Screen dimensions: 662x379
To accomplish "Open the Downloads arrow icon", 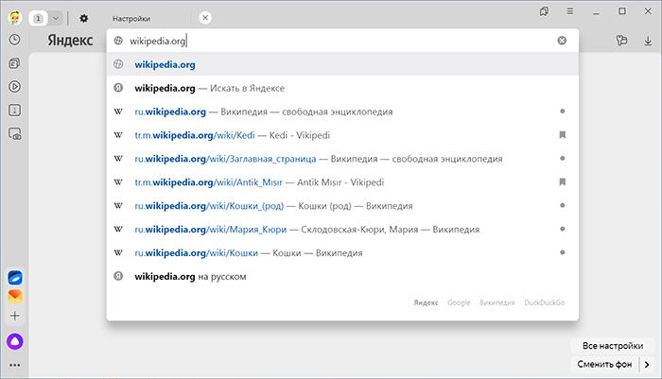I will (x=647, y=41).
